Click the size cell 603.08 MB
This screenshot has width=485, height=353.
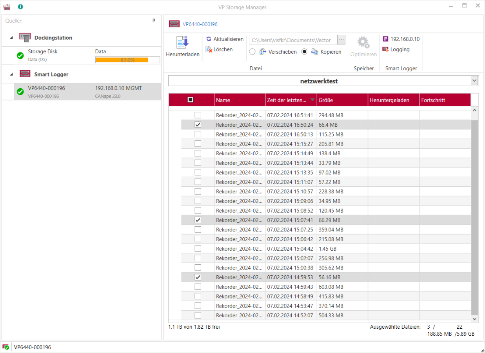point(331,287)
